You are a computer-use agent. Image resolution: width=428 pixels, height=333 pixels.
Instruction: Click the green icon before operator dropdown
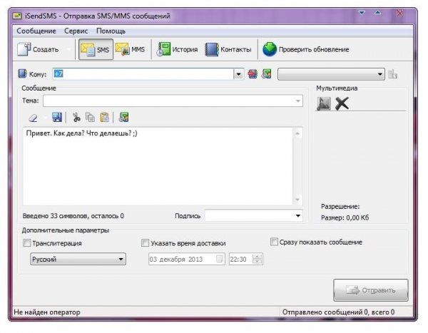pyautogui.click(x=267, y=73)
